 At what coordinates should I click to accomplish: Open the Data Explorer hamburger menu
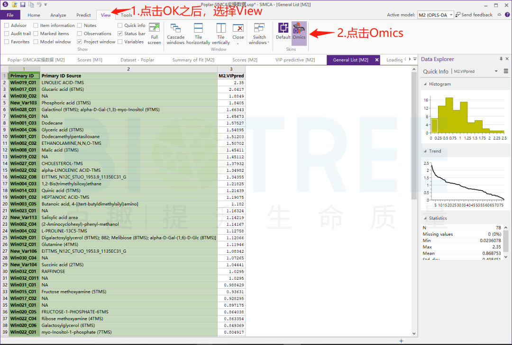[506, 71]
